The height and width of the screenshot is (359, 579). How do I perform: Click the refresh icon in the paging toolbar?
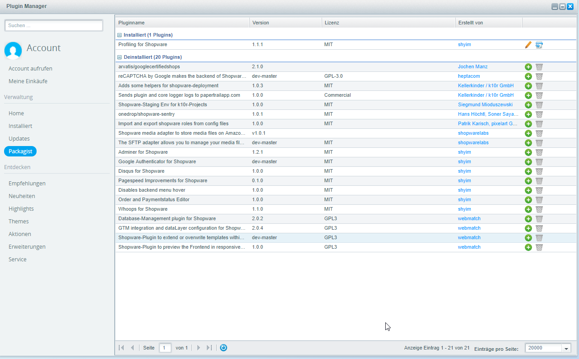(x=224, y=348)
